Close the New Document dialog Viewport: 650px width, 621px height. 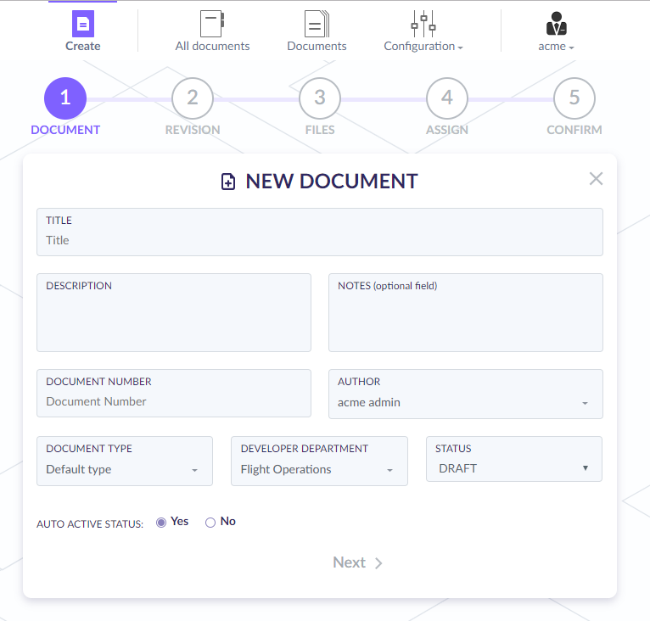[596, 178]
